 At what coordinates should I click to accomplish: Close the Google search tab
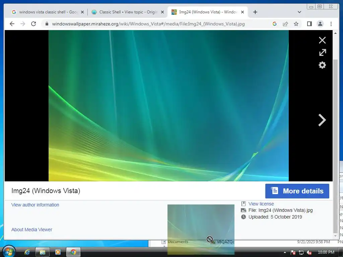coord(82,12)
